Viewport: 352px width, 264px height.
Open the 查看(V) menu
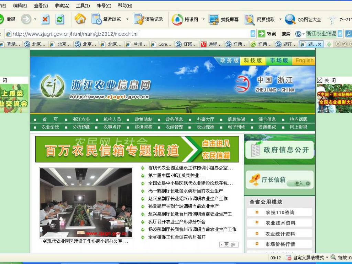(41, 6)
